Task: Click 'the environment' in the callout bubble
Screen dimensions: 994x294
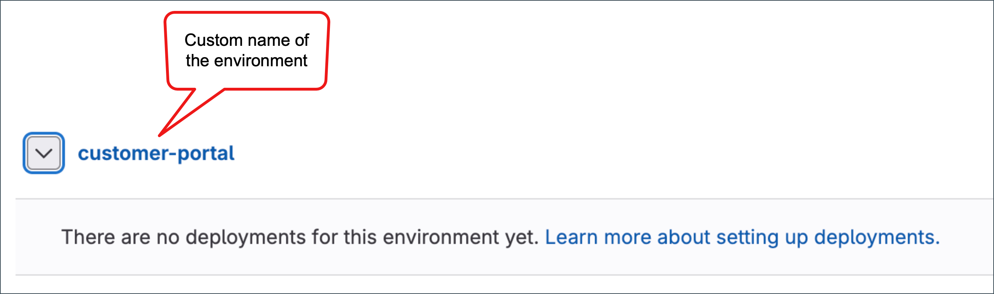Action: pos(247,61)
